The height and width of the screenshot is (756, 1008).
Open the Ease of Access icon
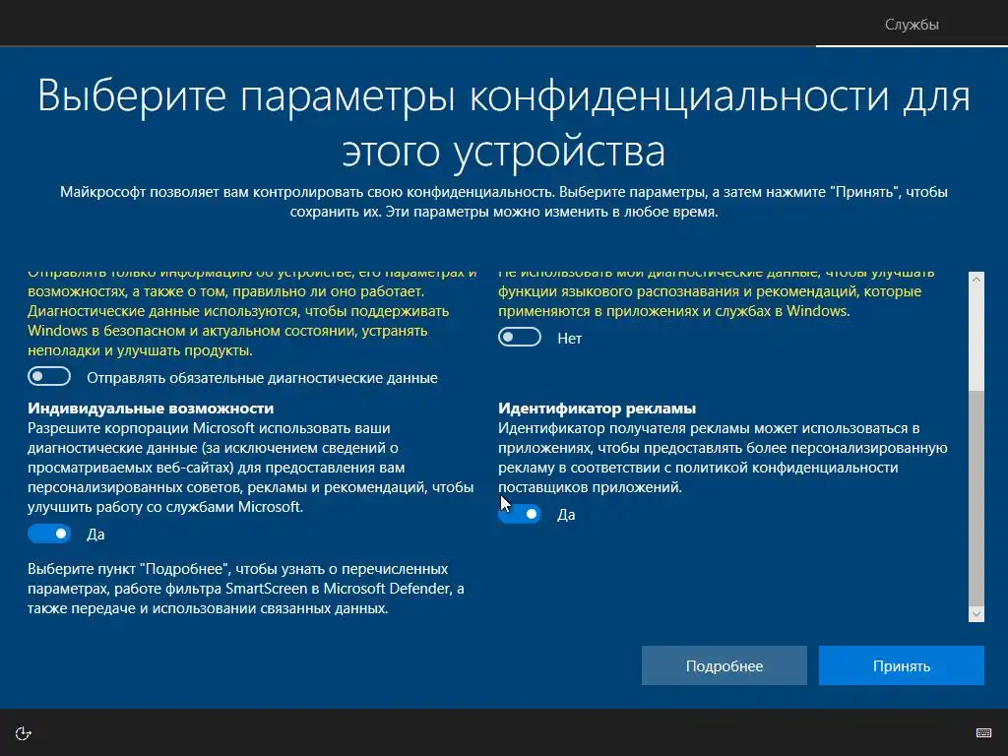[x=24, y=733]
